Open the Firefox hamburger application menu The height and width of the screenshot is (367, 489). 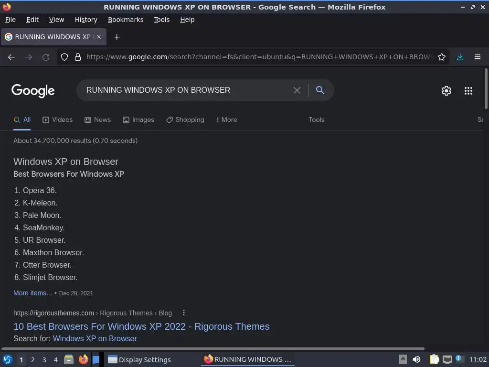click(x=478, y=57)
